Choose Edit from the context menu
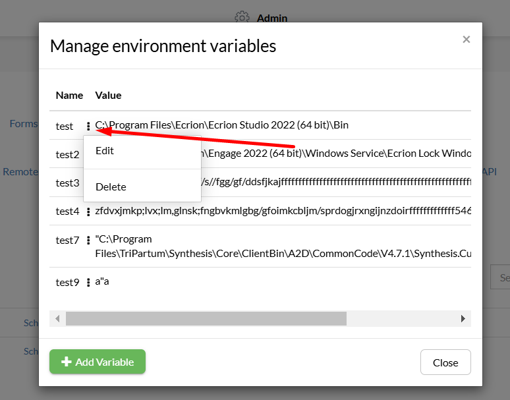Viewport: 510px width, 400px height. (142, 151)
